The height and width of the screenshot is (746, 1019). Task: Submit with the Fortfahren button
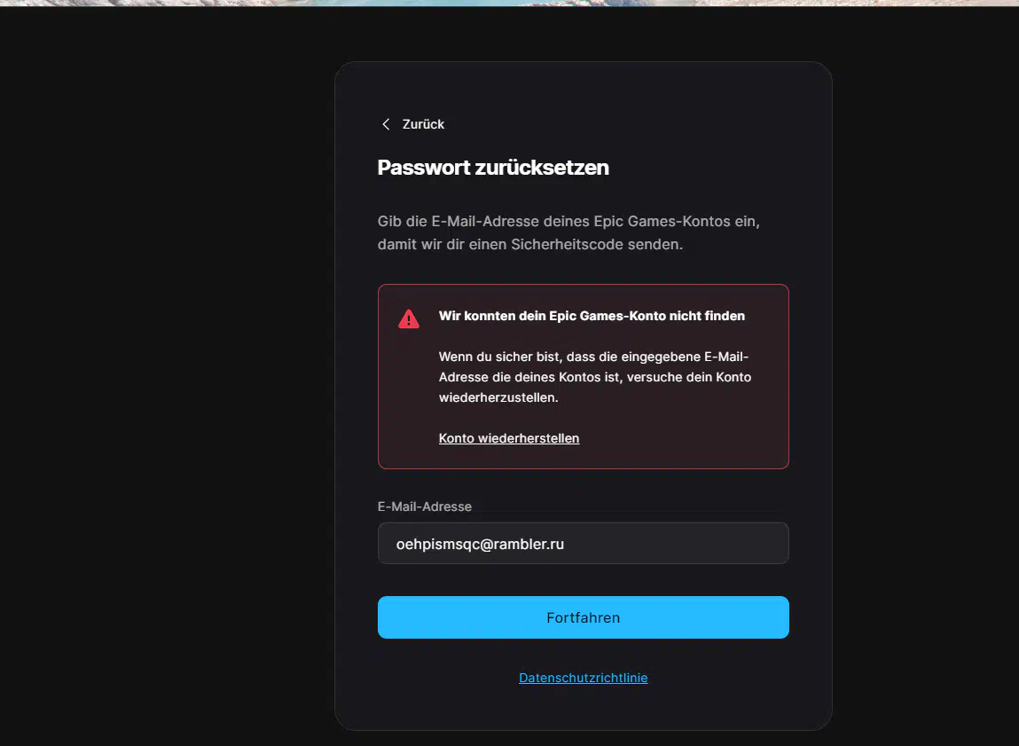[x=583, y=617]
